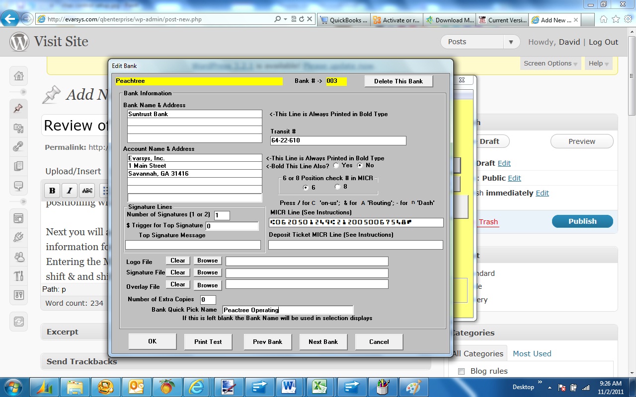Go back with the browser back arrow
This screenshot has width=636, height=397.
[x=10, y=19]
